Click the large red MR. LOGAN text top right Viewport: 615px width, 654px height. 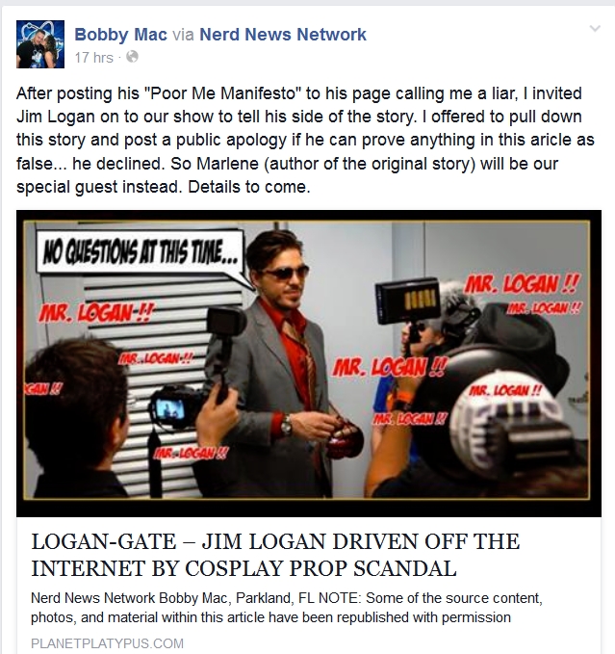tap(522, 284)
